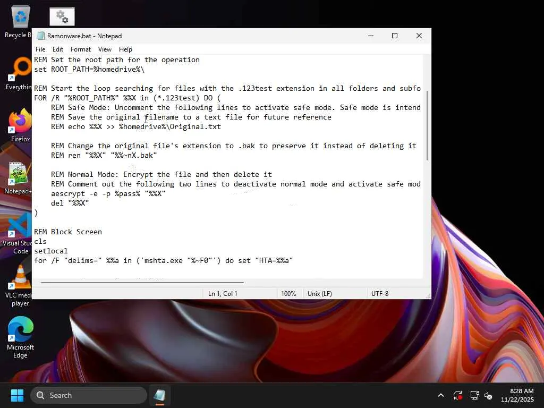Open the File menu
Image resolution: width=544 pixels, height=408 pixels.
(40, 49)
